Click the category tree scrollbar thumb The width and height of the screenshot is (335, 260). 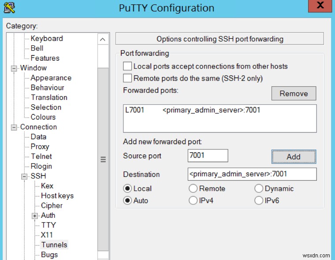[x=103, y=159]
